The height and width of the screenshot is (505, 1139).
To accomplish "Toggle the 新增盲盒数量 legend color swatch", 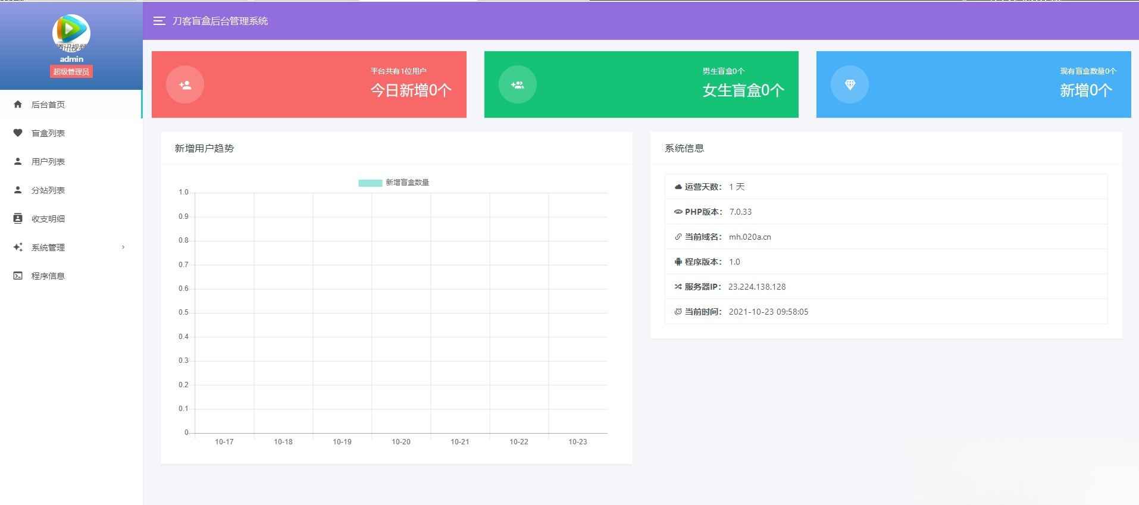I will coord(370,183).
